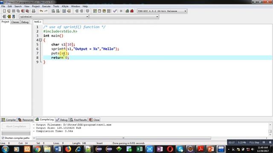Open Firefox from the taskbar

coord(68,149)
